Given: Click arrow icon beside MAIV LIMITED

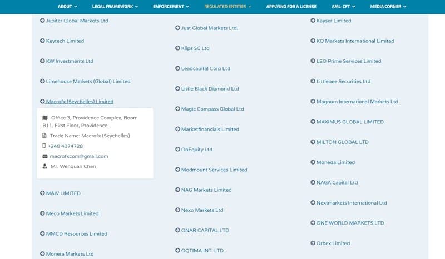Looking at the screenshot, I should (42, 193).
